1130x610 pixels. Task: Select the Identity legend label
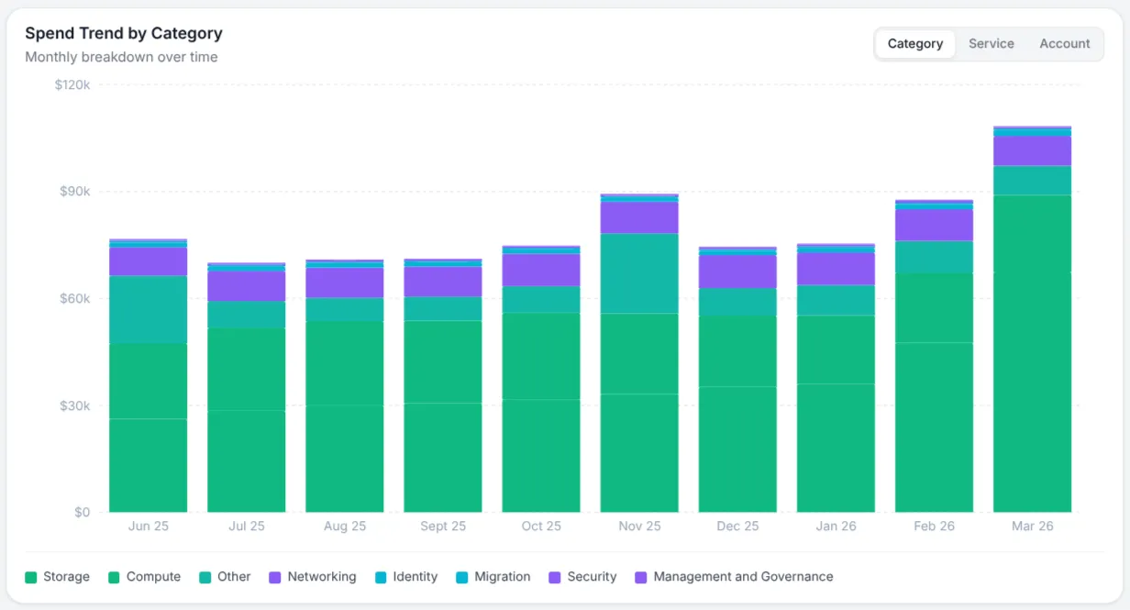[x=415, y=577]
